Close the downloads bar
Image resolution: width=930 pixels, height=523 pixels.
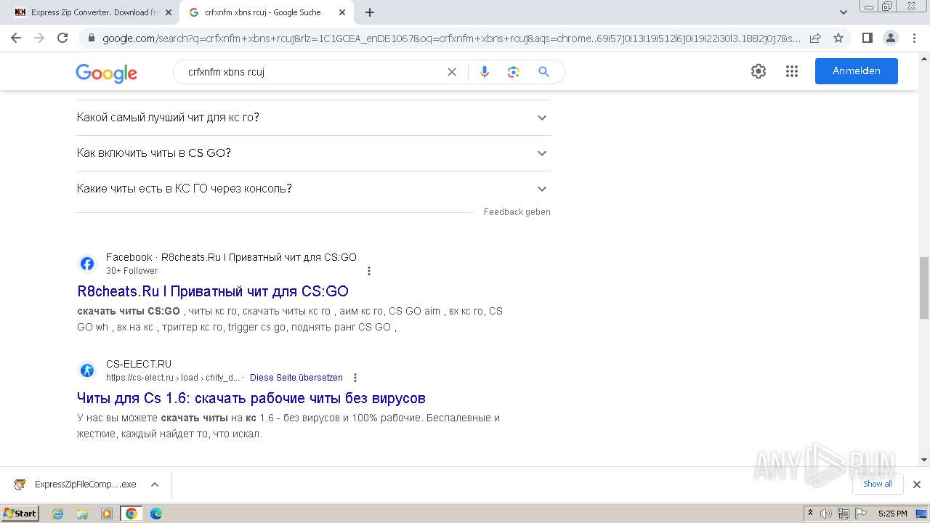(x=917, y=485)
